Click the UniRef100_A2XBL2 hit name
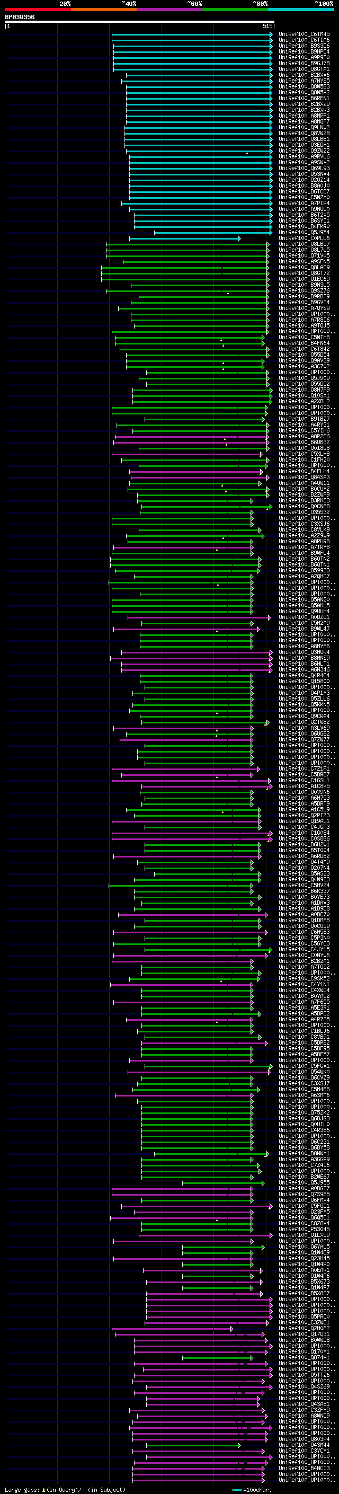The width and height of the screenshot is (339, 1494). [304, 401]
